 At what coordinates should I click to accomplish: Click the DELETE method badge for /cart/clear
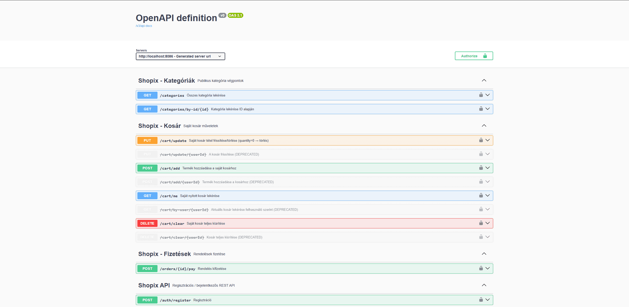click(x=147, y=223)
